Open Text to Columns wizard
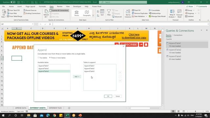 (x=128, y=13)
